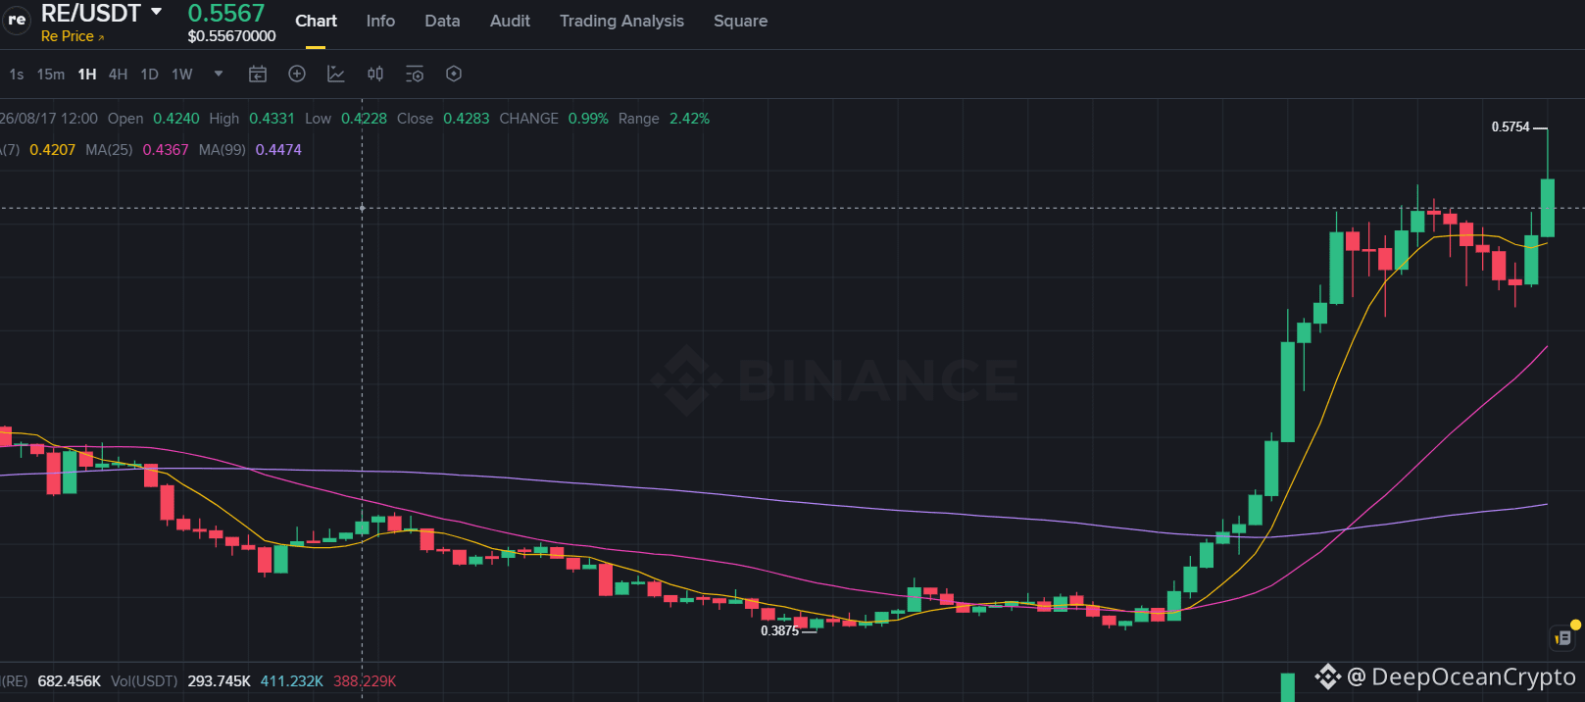Click the 0.5754 high price label

1511,127
